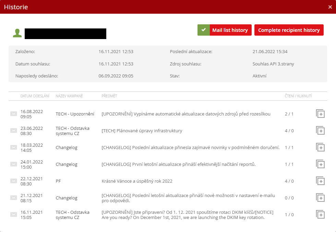Expand details icon for 23.06.2022 row
The image size is (336, 232).
click(320, 131)
